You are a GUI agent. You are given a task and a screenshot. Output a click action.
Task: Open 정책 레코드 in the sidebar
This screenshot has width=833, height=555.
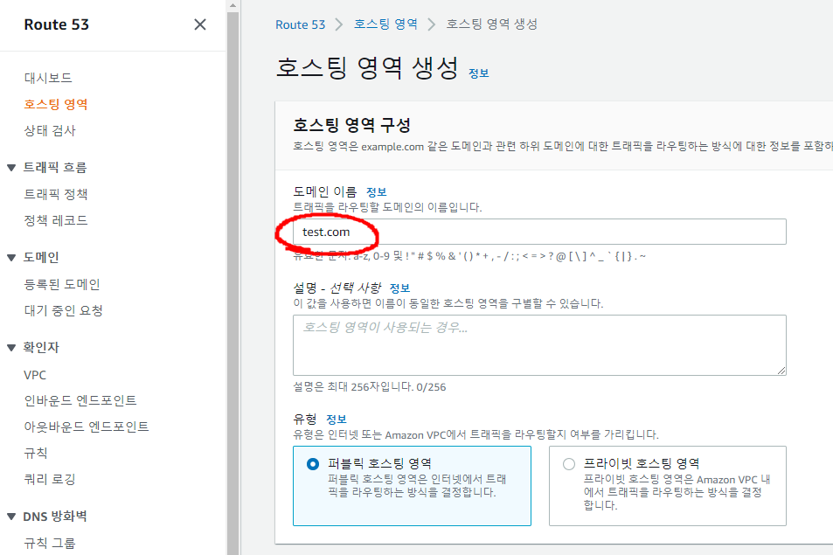56,220
